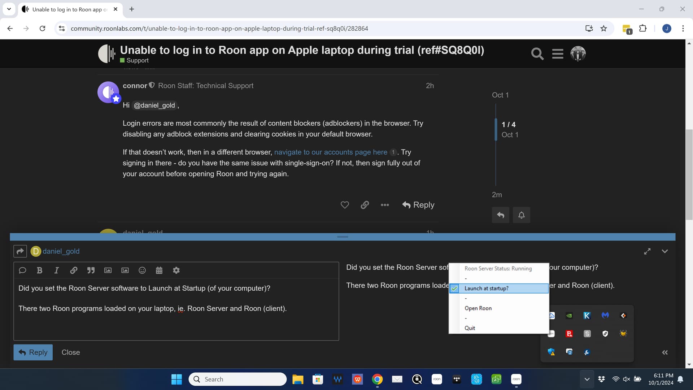Select 'Open Roon' in the tray menu
The height and width of the screenshot is (390, 693).
click(478, 308)
